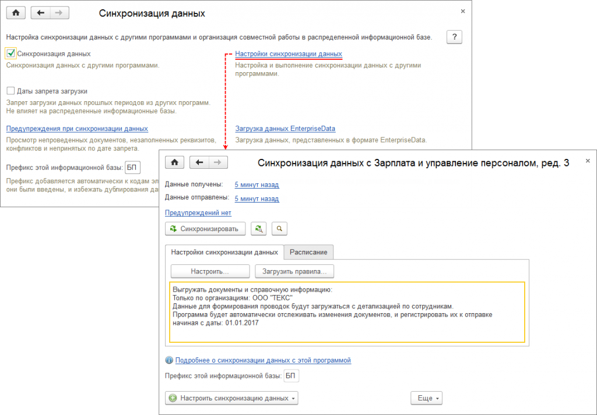The width and height of the screenshot is (597, 415).
Task: Click sync-with-options icon next to Синхронизировать
Action: click(x=258, y=229)
